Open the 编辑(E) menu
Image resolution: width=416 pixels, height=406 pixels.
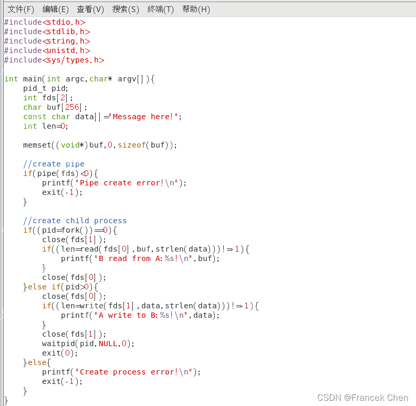56,9
